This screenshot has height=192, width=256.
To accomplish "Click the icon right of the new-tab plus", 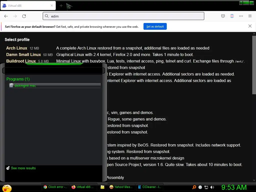I will 69,7.
